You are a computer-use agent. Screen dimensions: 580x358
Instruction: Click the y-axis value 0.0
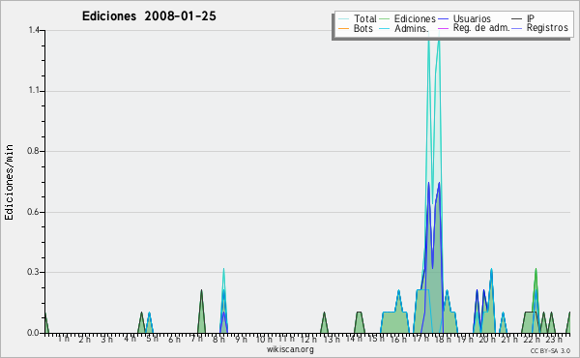click(x=33, y=333)
